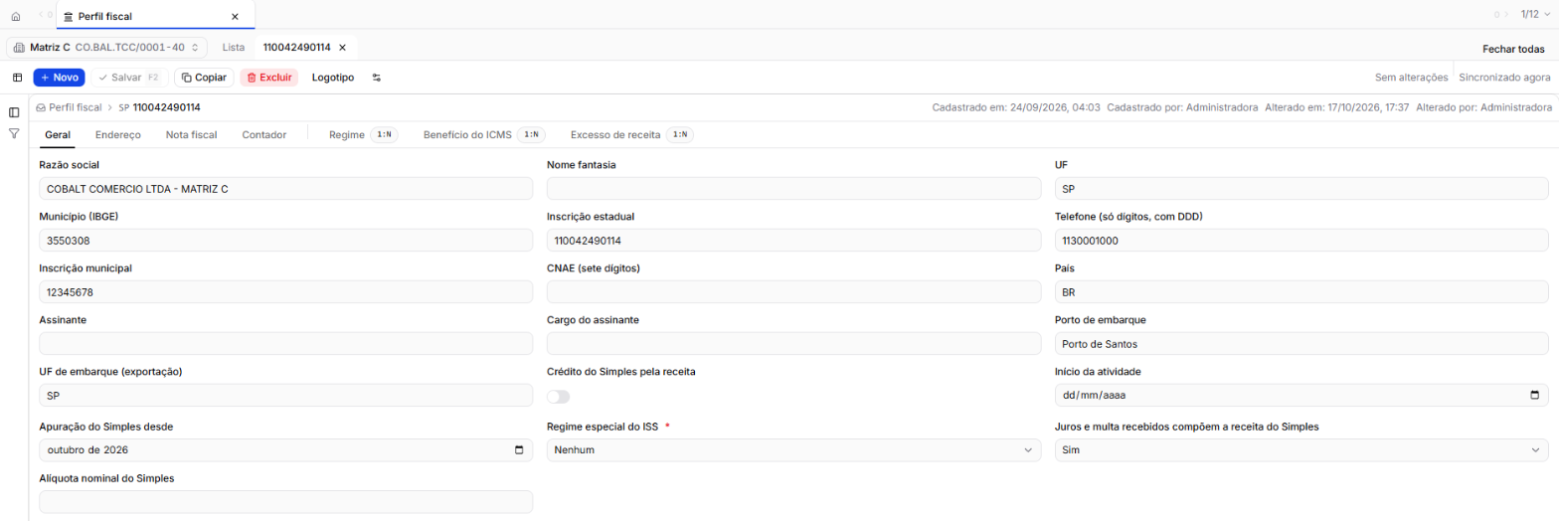Click the Apuração do Simples desde field

[x=285, y=450]
